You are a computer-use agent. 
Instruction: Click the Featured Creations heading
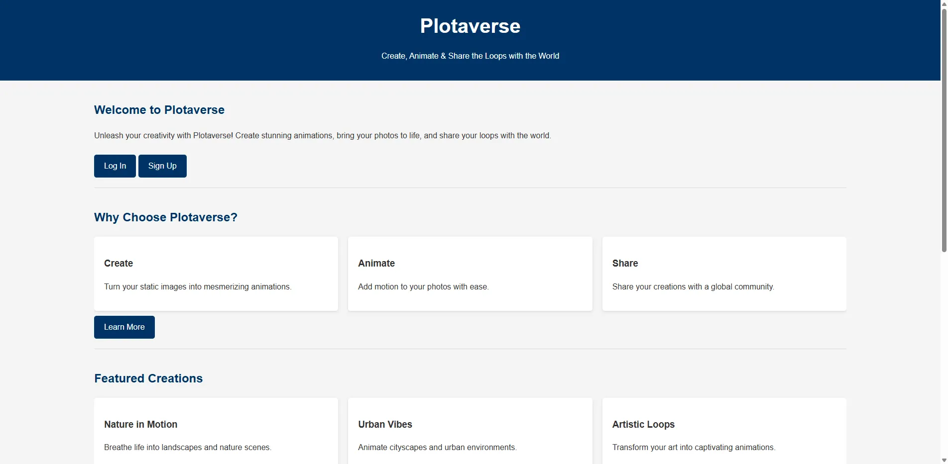point(148,378)
